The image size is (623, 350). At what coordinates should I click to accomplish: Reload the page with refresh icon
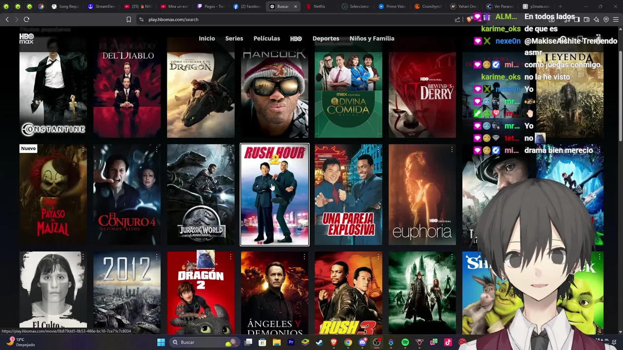26,19
